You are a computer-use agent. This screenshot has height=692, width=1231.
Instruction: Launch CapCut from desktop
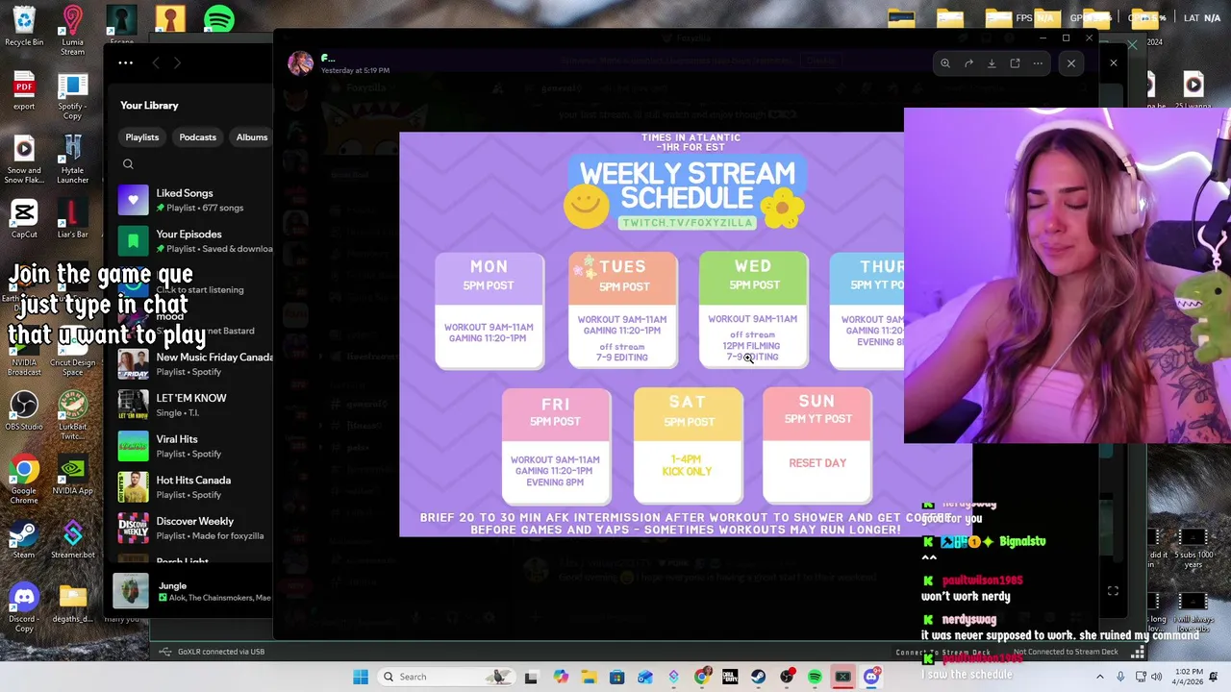point(24,219)
